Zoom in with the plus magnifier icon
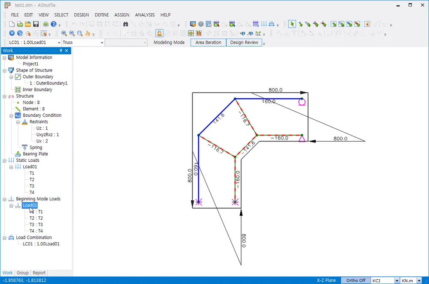 64,33
